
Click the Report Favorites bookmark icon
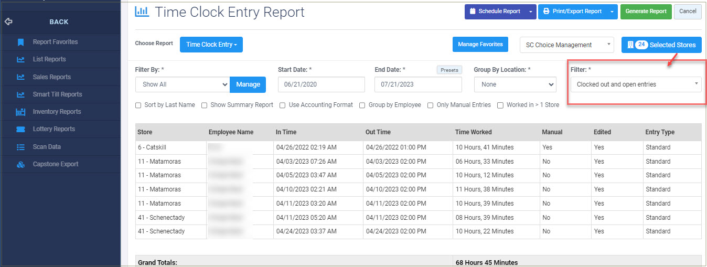click(20, 42)
